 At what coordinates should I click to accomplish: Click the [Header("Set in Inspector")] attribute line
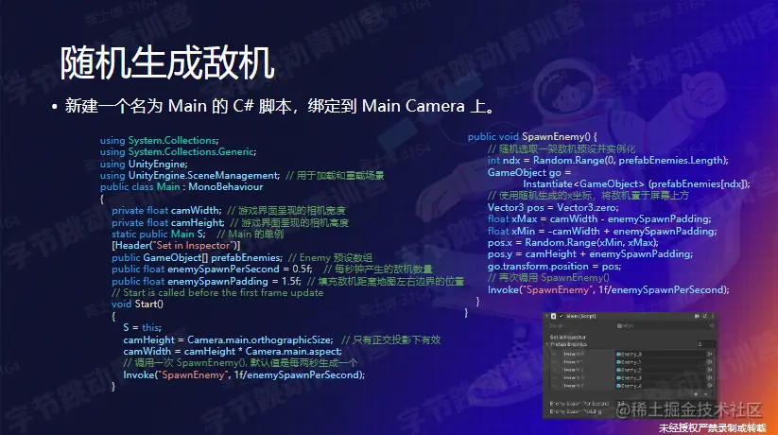click(x=176, y=245)
